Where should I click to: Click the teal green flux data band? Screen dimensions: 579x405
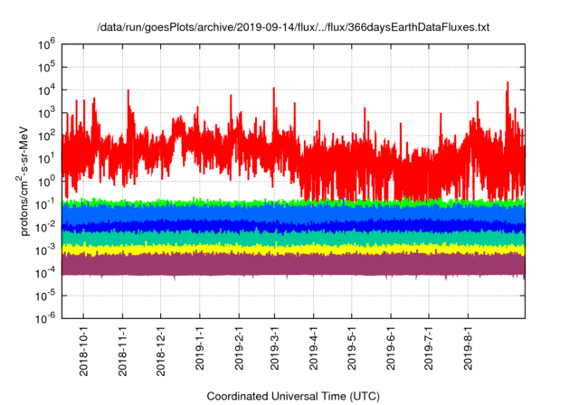tap(293, 238)
